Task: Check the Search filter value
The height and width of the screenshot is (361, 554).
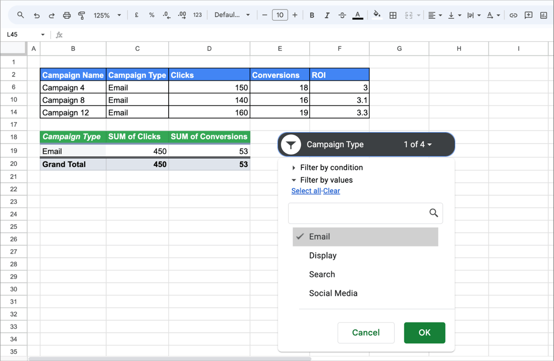Action: pyautogui.click(x=365, y=275)
